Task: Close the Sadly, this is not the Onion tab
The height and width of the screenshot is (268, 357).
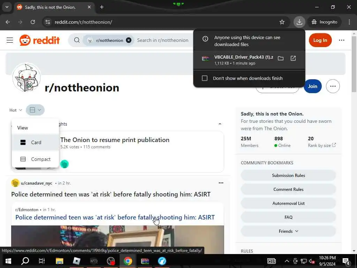Action: [89, 7]
